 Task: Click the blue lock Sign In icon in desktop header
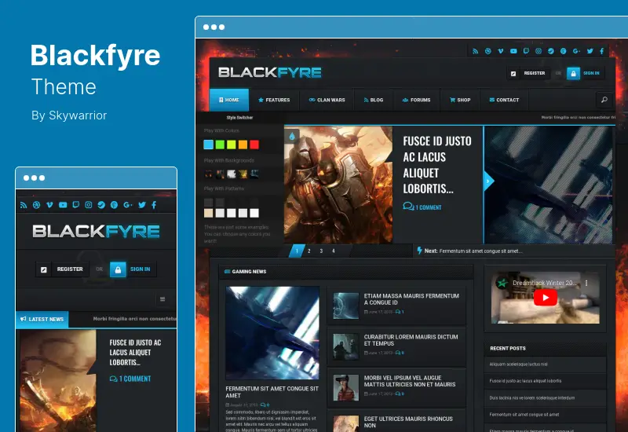coord(573,73)
